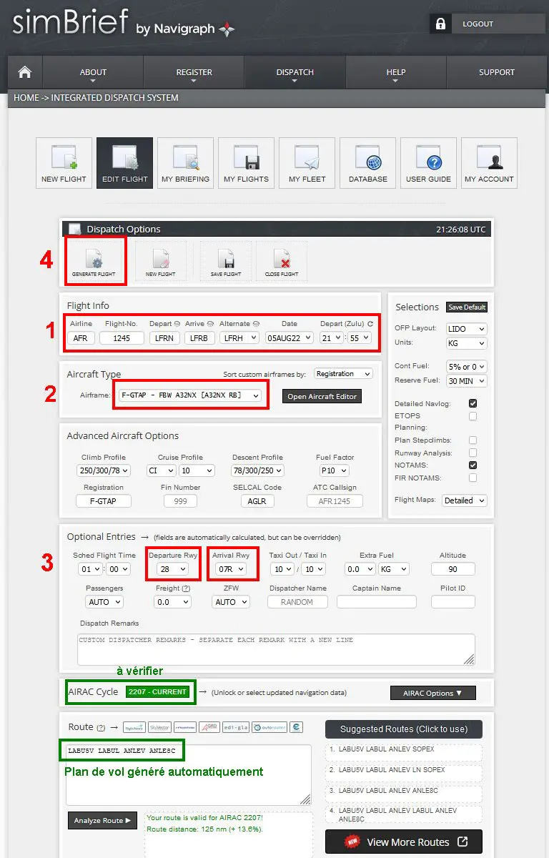Click the Airline field AFR
Image resolution: width=549 pixels, height=858 pixels.
(x=81, y=337)
